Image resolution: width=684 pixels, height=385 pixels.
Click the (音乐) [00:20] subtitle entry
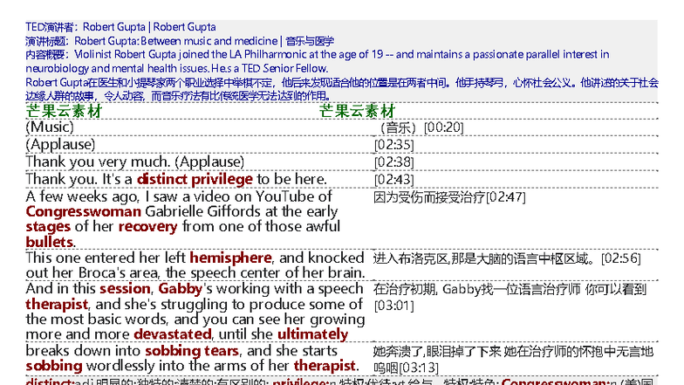click(x=418, y=127)
